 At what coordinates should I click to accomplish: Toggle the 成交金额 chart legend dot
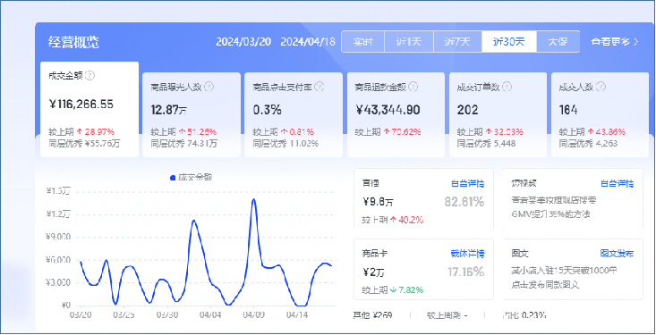pos(173,178)
